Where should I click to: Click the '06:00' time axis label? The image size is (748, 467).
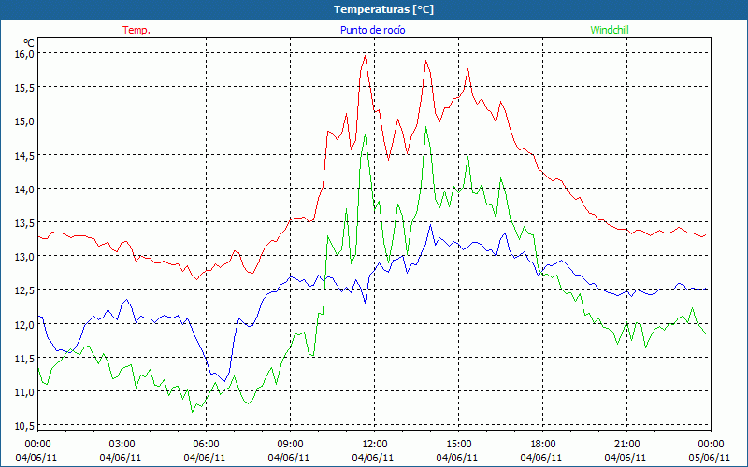coord(206,445)
